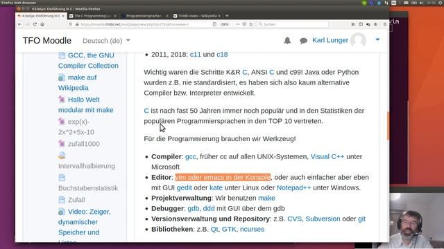Open make auf Wikipedia sidebar link
This screenshot has height=249, width=444.
click(x=78, y=82)
